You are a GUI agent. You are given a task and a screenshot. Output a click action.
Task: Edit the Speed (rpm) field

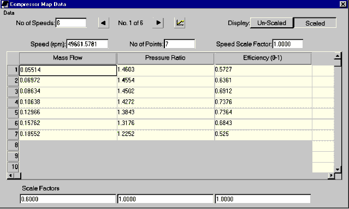(x=87, y=44)
